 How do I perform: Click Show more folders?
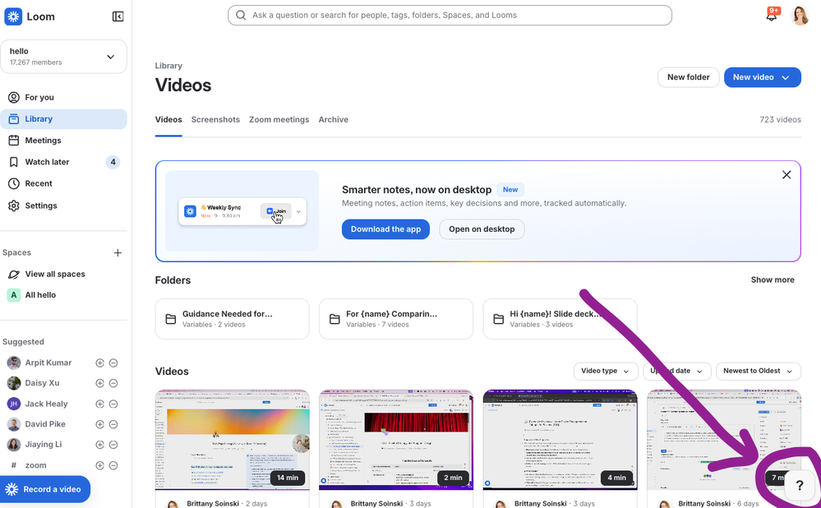click(773, 279)
